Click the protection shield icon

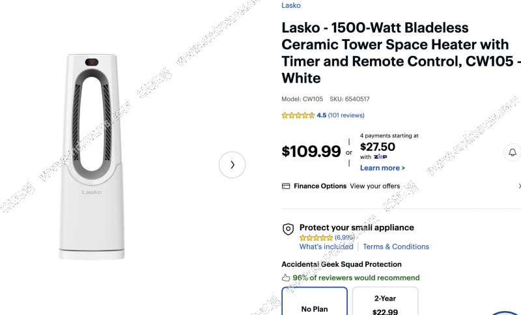(x=288, y=229)
